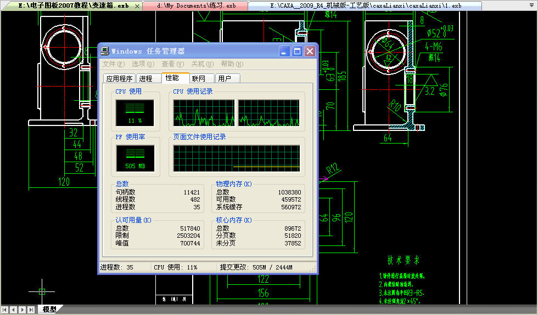
Task: Click the Task Manager title bar icon
Action: pos(105,51)
